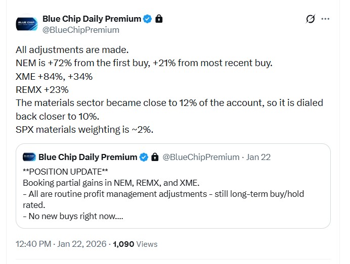Click the padlock icon beside main author name
The height and width of the screenshot is (264, 350).
(159, 19)
